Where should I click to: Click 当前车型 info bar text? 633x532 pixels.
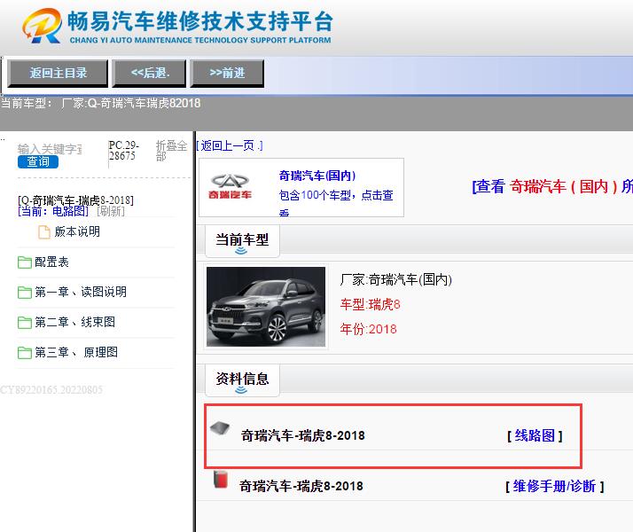(100, 104)
